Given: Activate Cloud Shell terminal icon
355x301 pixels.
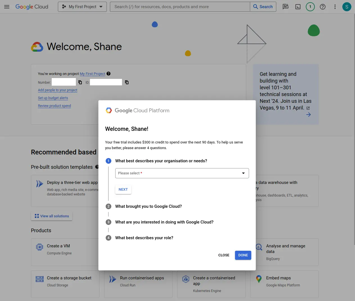Looking at the screenshot, I should tap(298, 7).
